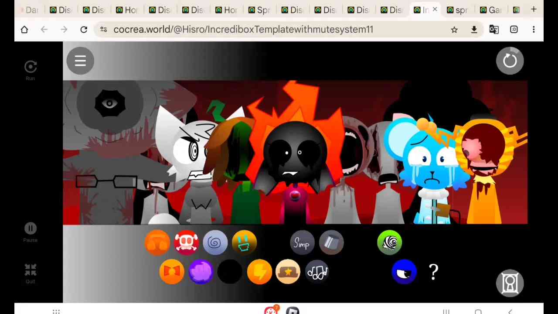
Task: Open the hamburger menu in the game
Action: click(x=80, y=61)
